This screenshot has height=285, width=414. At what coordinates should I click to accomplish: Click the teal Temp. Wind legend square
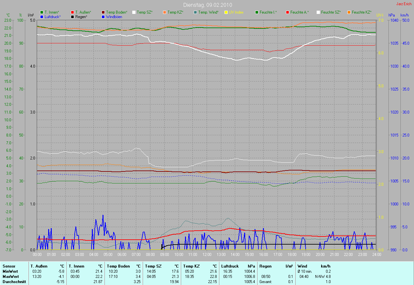pos(195,12)
